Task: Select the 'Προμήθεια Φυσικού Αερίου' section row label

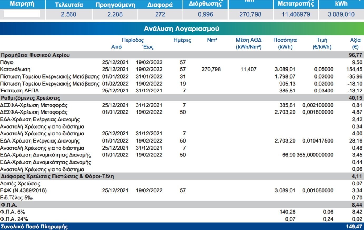Action: tap(35, 55)
